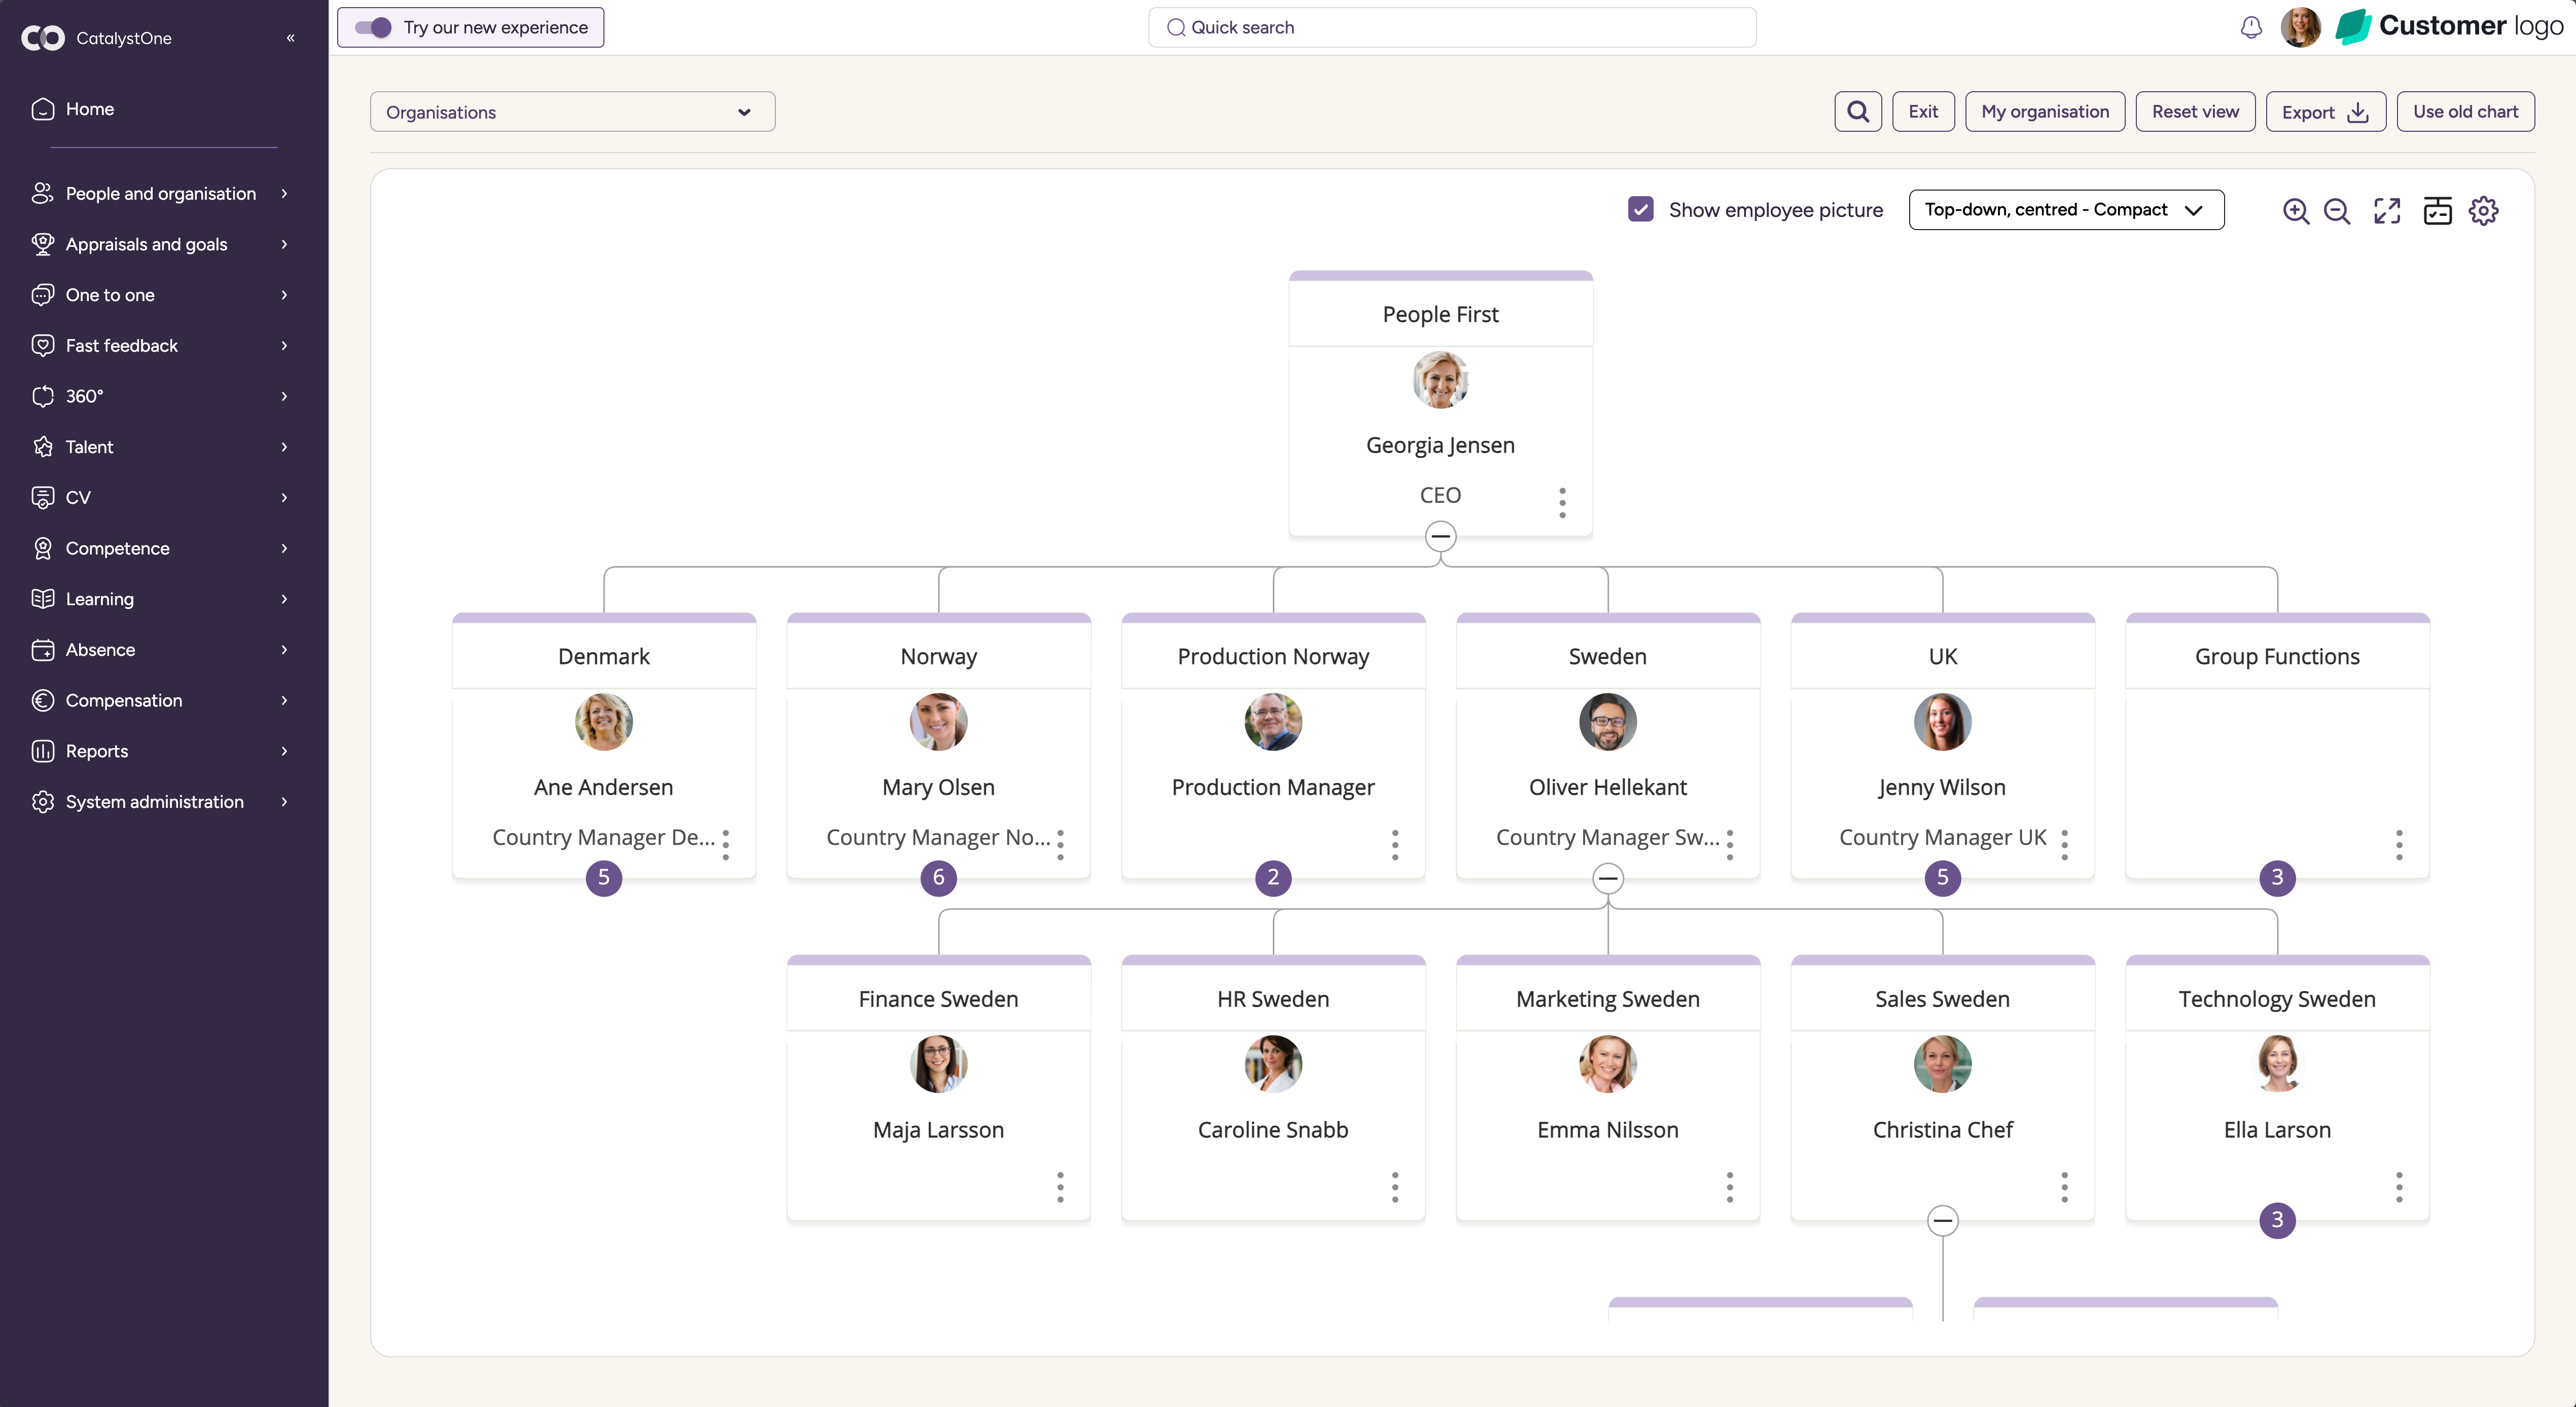Toggle Try our new experience switch
The height and width of the screenshot is (1407, 2576).
[374, 27]
